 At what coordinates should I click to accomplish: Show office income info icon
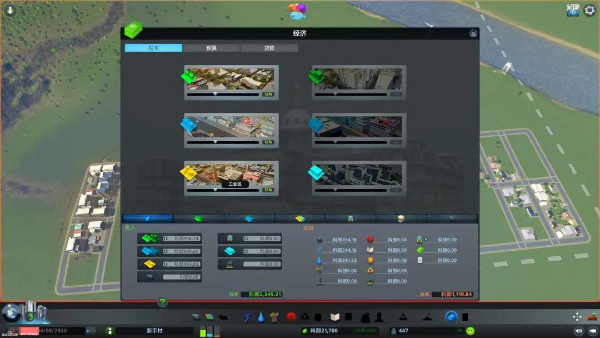point(246,251)
